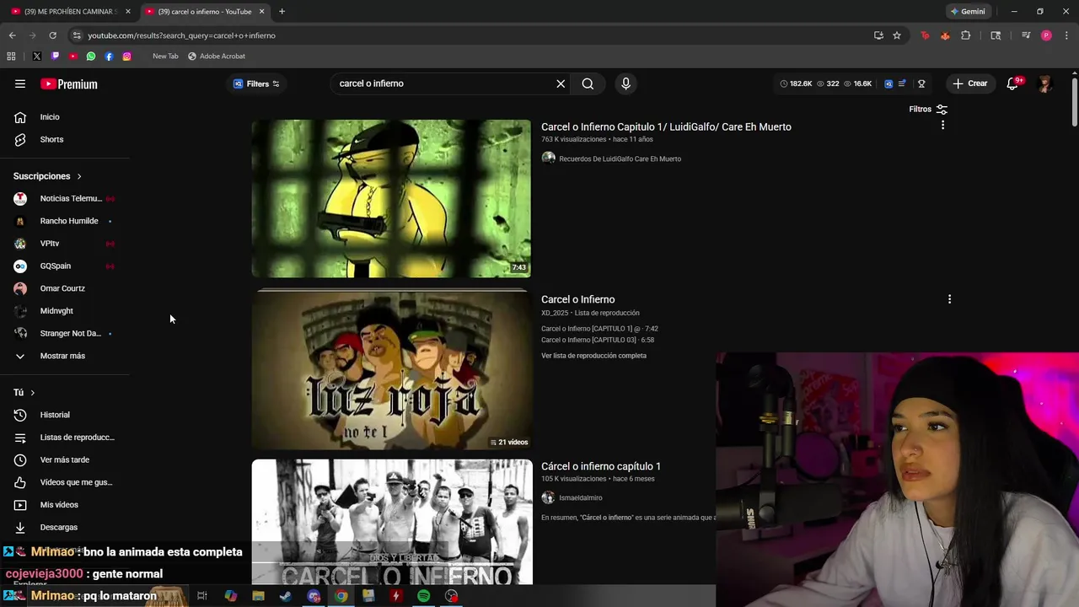Open Spotify from the taskbar
Viewport: 1079px width, 607px height.
(x=423, y=596)
